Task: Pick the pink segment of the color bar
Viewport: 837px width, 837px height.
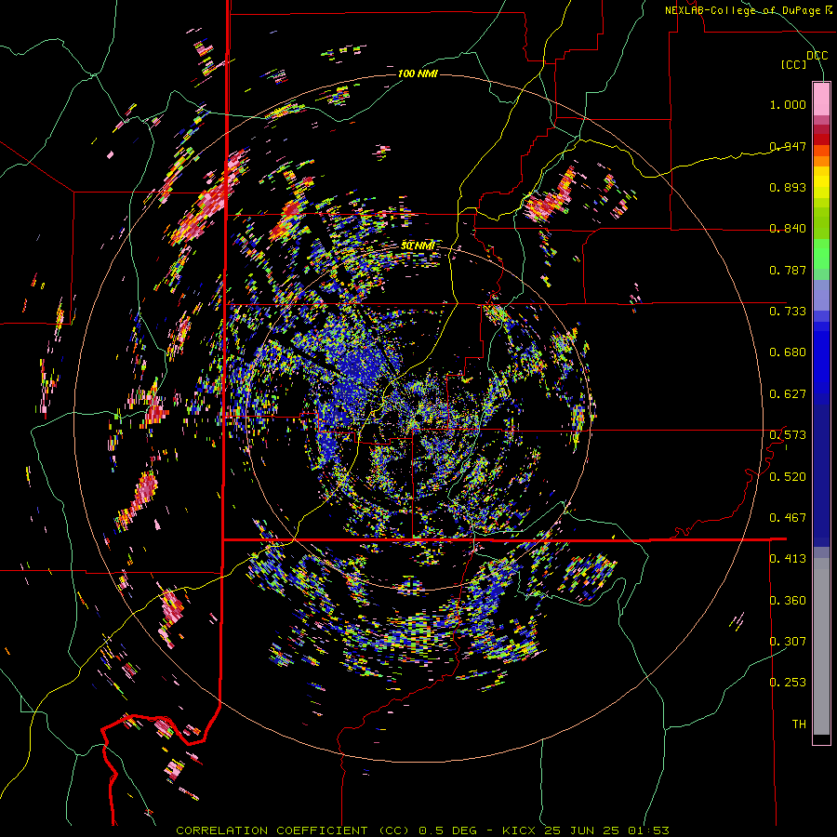Action: click(821, 100)
